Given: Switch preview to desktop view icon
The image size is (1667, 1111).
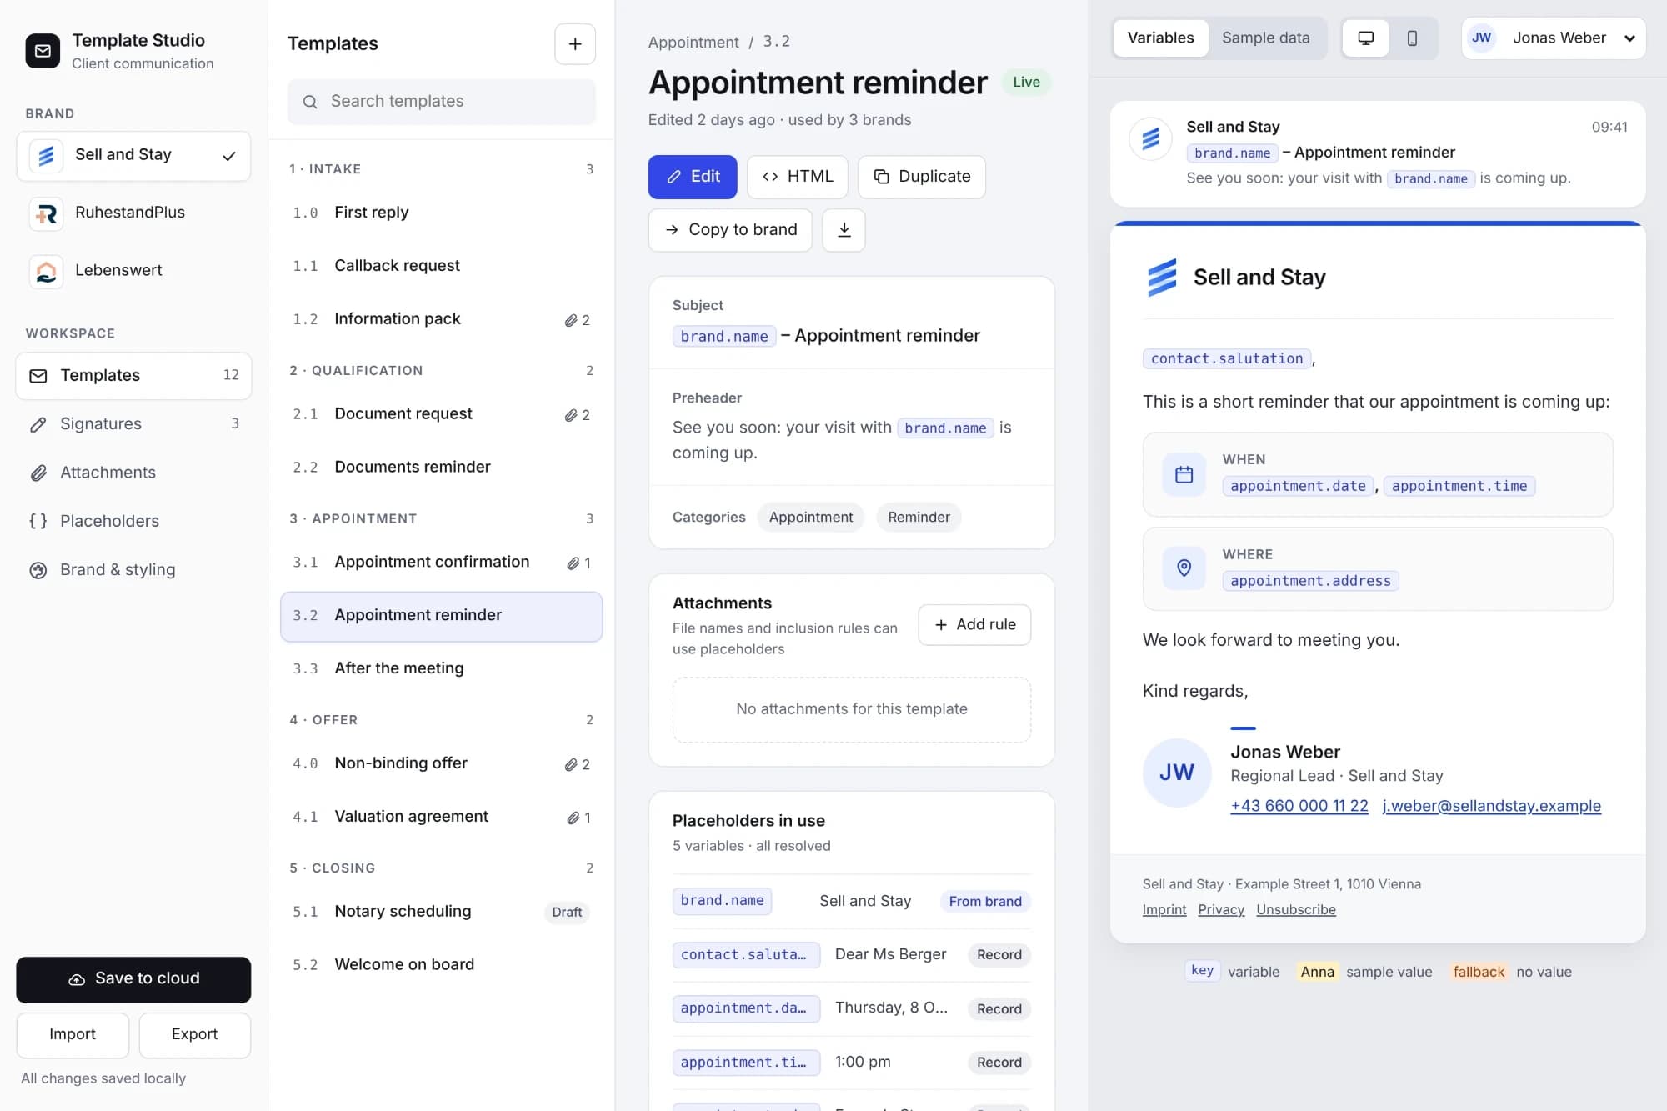Looking at the screenshot, I should [1365, 38].
